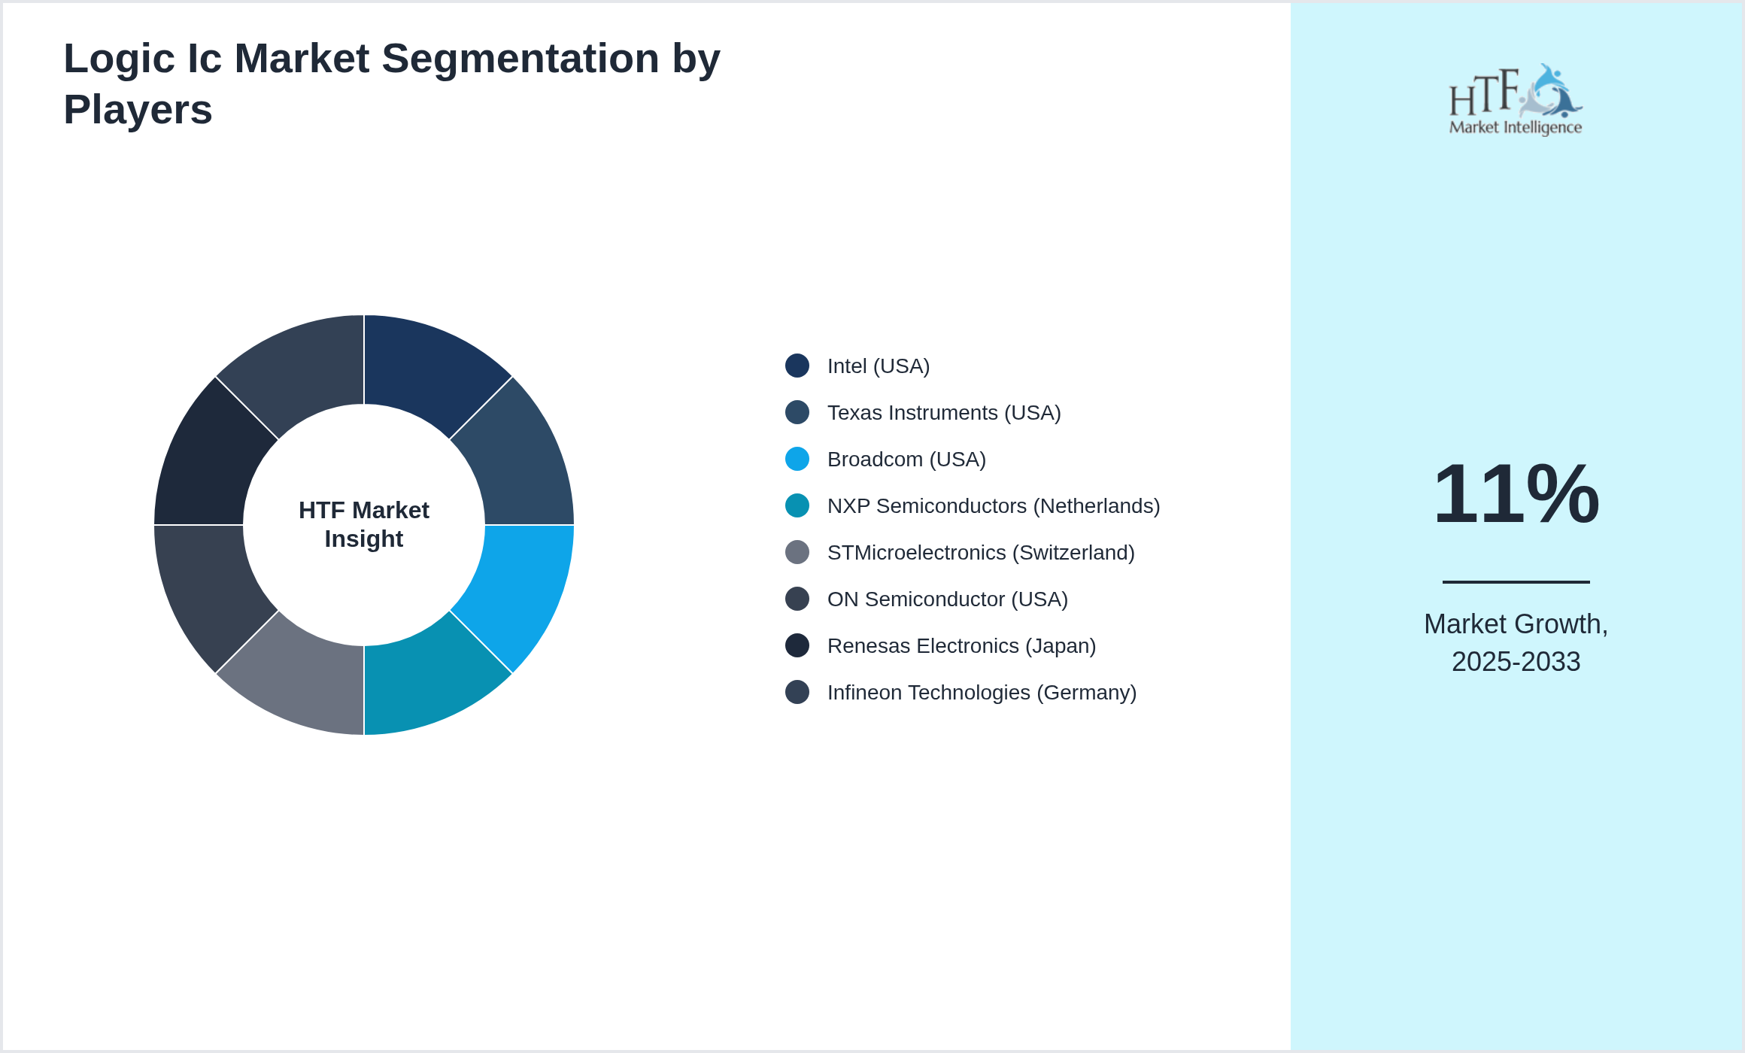Select the 'Intel (USA)' legend label

[879, 366]
